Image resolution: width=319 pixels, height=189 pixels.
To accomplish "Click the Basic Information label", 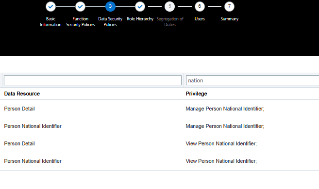I will (x=50, y=22).
